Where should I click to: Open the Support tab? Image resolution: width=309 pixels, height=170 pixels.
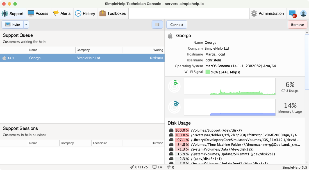pyautogui.click(x=13, y=13)
